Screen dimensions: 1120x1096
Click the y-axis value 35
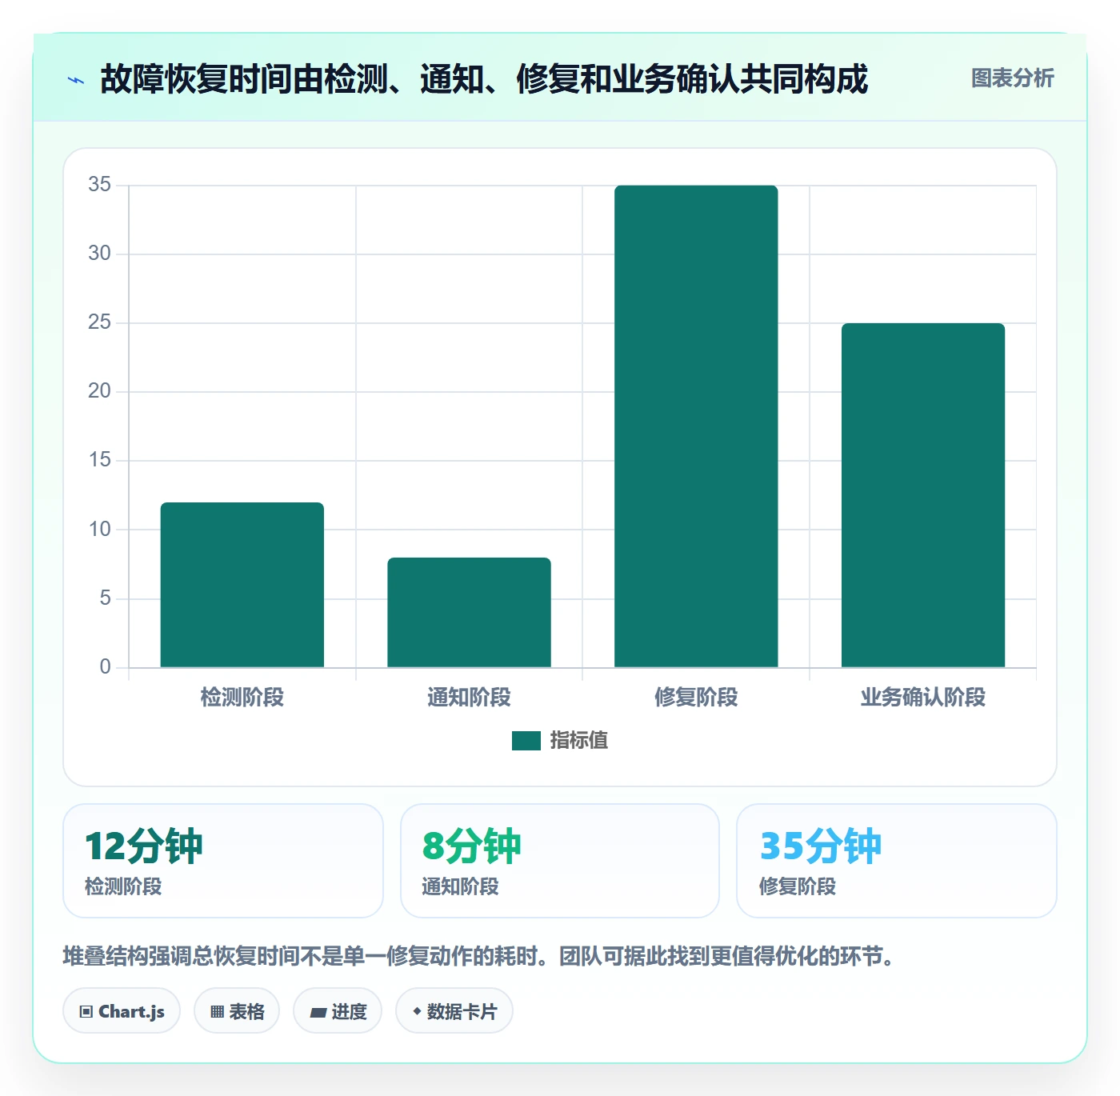(99, 185)
